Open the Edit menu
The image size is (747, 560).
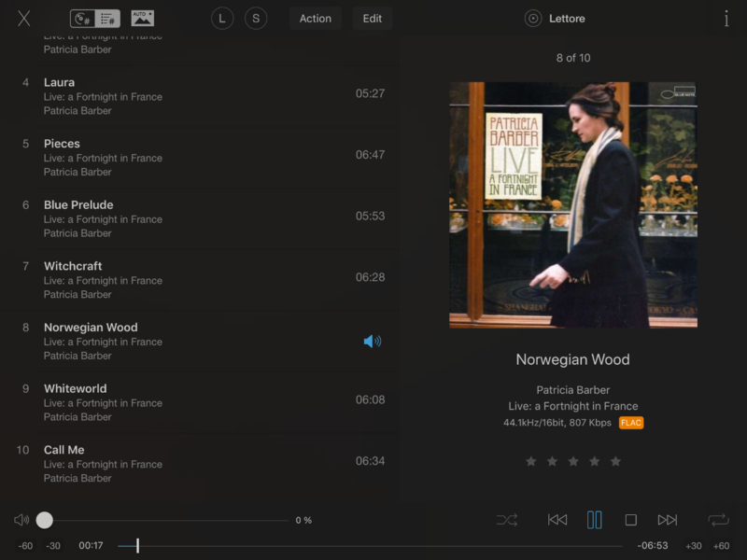pyautogui.click(x=372, y=18)
